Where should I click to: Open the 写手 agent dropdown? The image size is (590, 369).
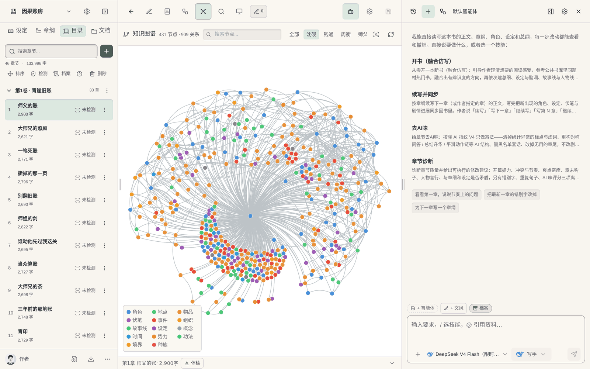tap(531, 354)
